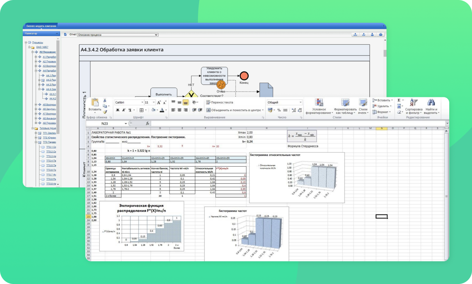Open the Calibri font name dropdown
Viewport: 472px width, 284px height.
[x=129, y=102]
